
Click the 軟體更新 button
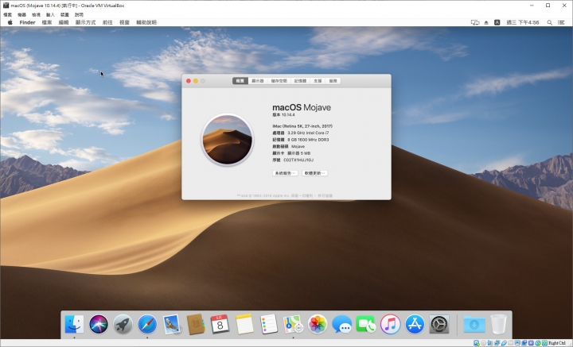point(314,173)
